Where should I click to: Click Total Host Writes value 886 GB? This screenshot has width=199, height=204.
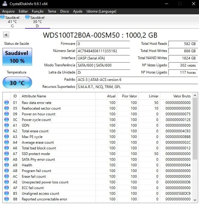tap(183, 51)
